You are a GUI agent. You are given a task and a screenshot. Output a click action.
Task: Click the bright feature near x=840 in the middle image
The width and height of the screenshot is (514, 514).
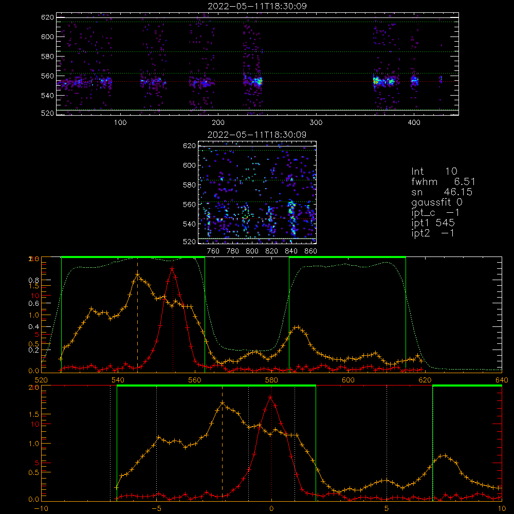[x=292, y=216]
